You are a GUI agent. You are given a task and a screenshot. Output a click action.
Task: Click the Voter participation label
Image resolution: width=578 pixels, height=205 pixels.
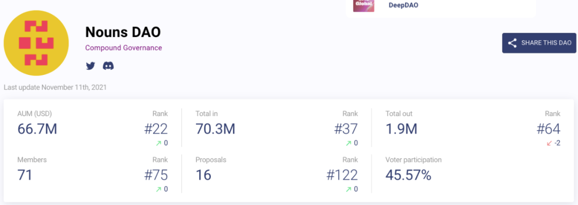point(413,160)
